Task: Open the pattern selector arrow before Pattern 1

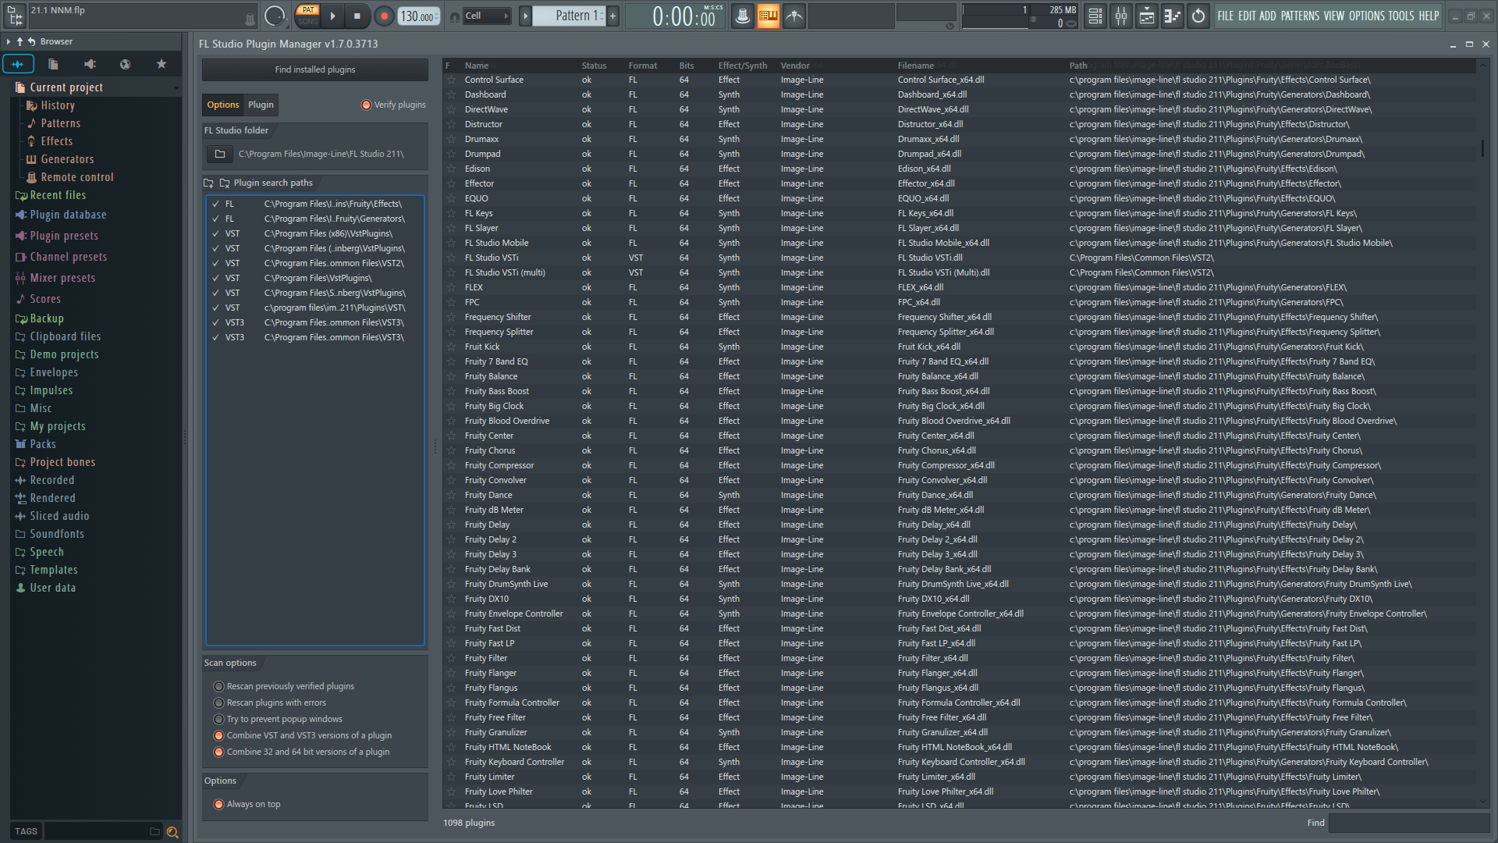Action: click(525, 16)
